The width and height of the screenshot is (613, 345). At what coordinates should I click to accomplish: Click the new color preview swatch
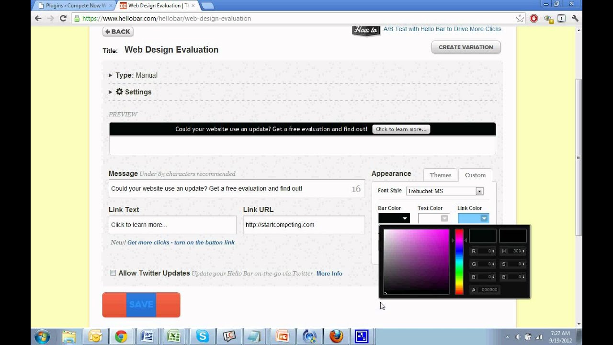point(482,236)
